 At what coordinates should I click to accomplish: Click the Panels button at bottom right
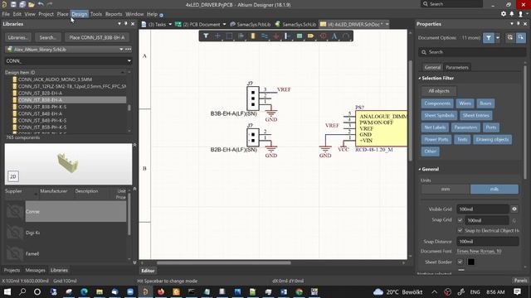pos(520,281)
